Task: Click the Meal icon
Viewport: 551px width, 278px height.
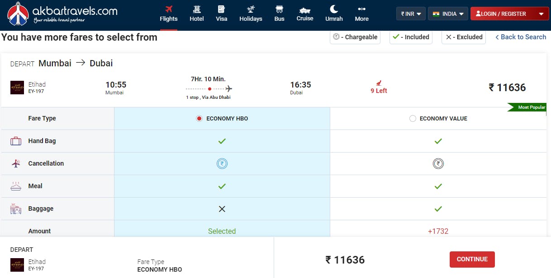Action: (x=16, y=186)
